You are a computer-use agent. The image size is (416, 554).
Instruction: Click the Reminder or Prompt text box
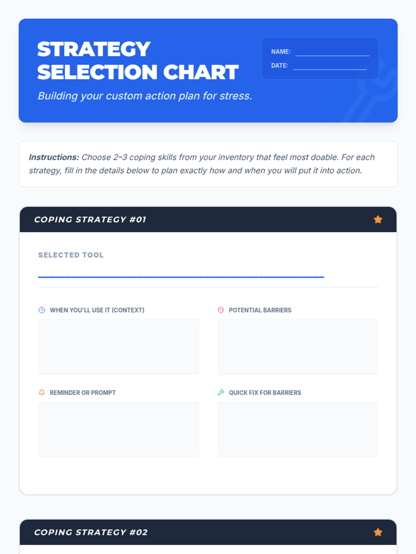pos(119,429)
